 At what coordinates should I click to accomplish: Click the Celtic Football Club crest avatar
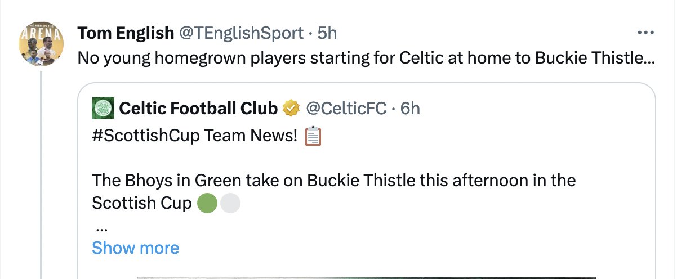click(x=103, y=108)
